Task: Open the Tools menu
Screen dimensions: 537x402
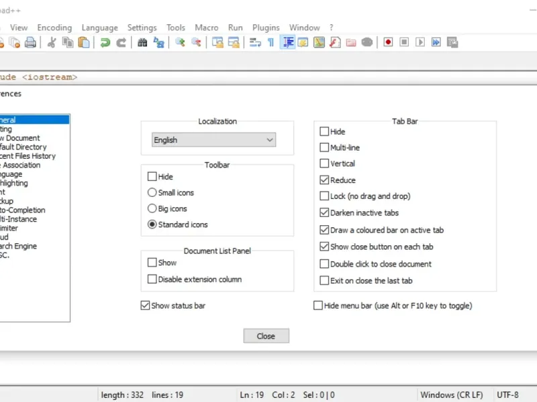Action: [x=176, y=27]
